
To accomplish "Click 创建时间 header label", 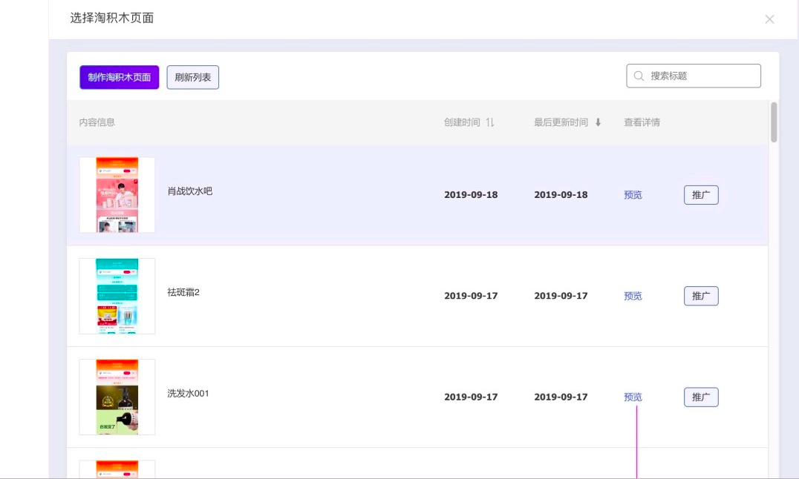I will point(462,122).
